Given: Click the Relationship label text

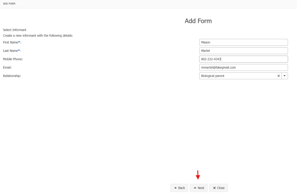Looking at the screenshot, I should [12, 76].
